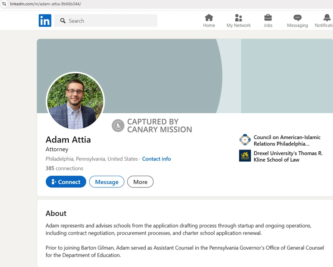This screenshot has height=267, width=333.
Task: Select the LinkedIn profile URL text
Action: tap(45, 4)
